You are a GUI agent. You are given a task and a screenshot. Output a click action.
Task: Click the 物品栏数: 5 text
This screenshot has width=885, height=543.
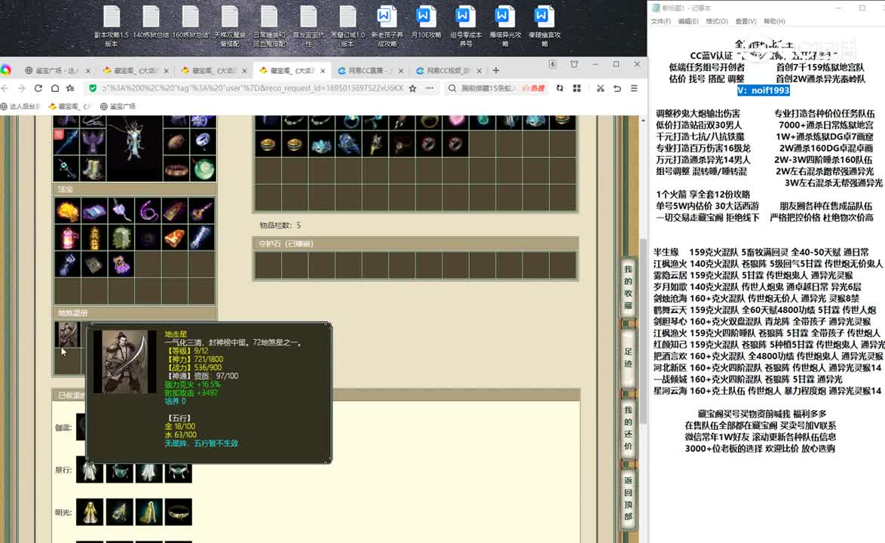pyautogui.click(x=280, y=225)
